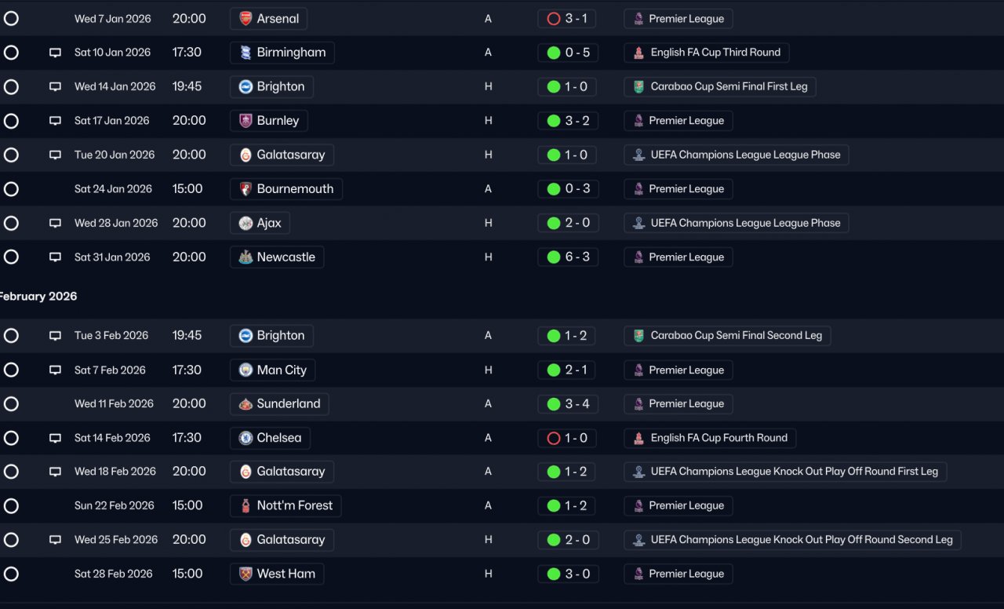Select the circle beside Nott'm Forest fixture
This screenshot has width=1004, height=609.
coord(11,505)
